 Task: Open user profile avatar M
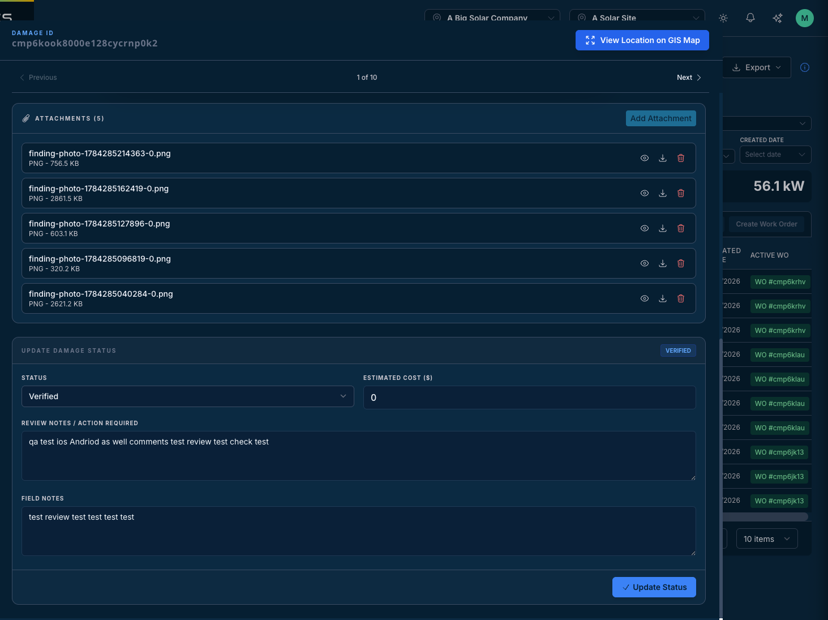click(x=805, y=18)
